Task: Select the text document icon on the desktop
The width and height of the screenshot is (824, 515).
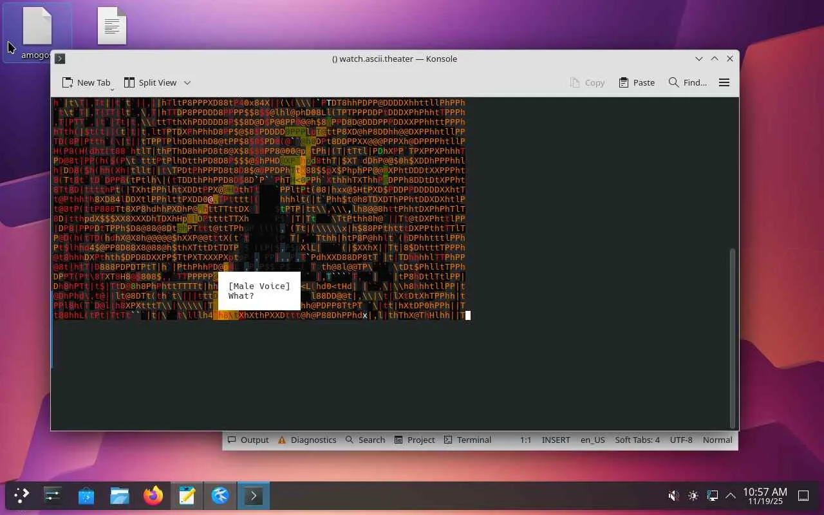Action: (x=112, y=26)
